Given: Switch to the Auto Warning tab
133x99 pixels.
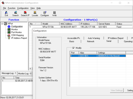Looking at the screenshot, I should [x=94, y=38].
